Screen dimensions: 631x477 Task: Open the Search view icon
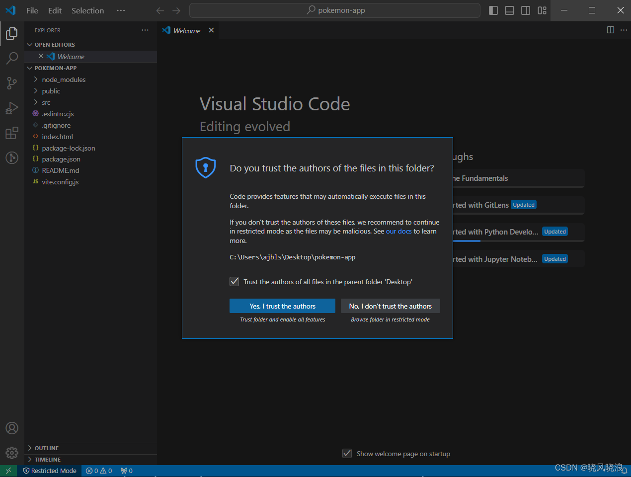pyautogui.click(x=12, y=58)
